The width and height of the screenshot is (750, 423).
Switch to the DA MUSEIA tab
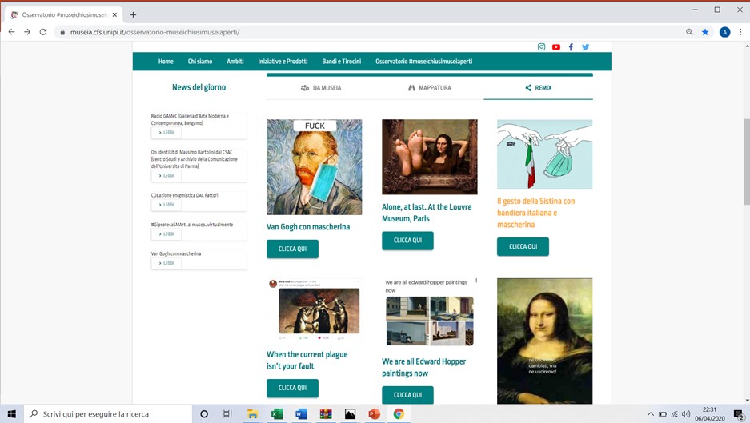tap(321, 88)
